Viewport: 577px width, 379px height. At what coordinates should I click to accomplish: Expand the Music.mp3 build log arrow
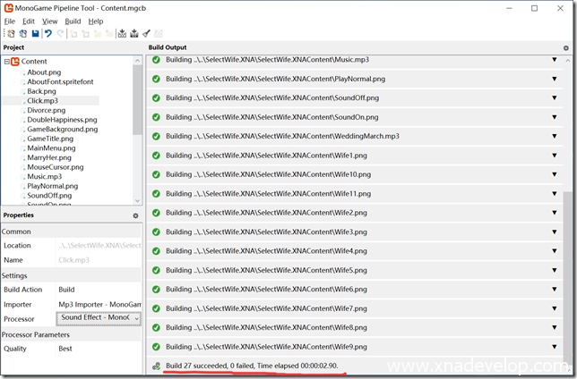pos(554,60)
